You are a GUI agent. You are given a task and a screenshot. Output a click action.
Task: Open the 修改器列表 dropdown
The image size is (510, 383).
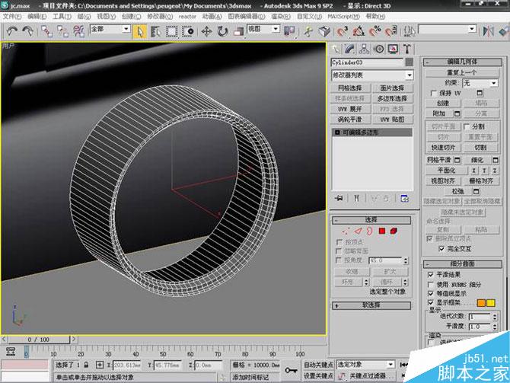(x=372, y=75)
